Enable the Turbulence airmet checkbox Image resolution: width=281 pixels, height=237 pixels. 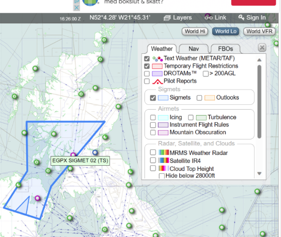point(191,118)
